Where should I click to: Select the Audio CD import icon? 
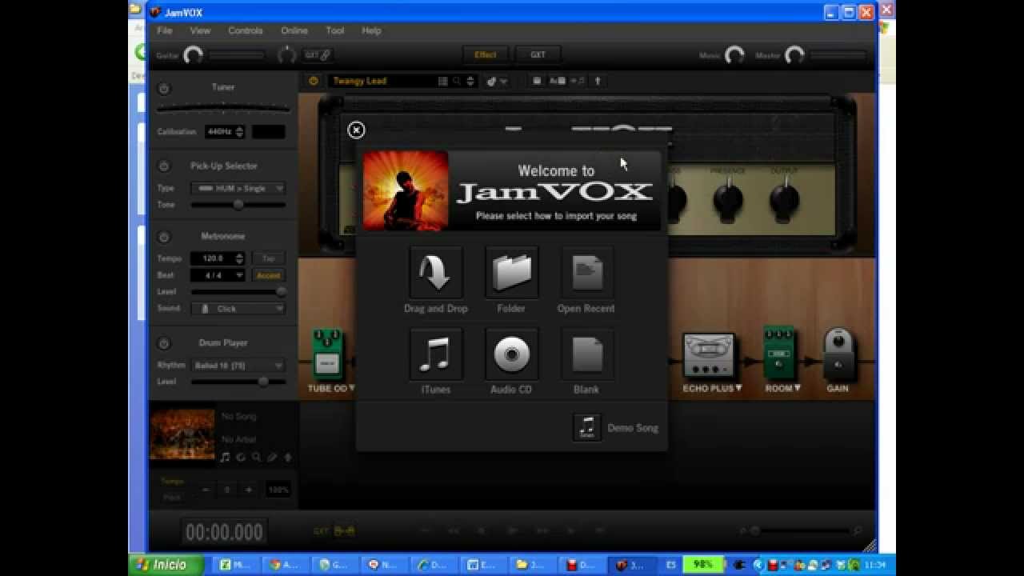[511, 354]
